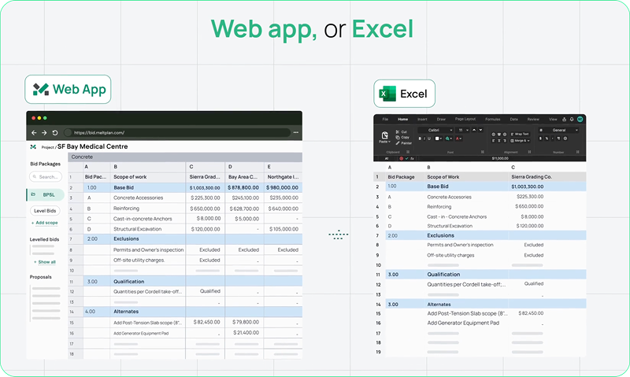The image size is (630, 377).
Task: Click Copy in Excel Clipboard group
Action: [402, 137]
